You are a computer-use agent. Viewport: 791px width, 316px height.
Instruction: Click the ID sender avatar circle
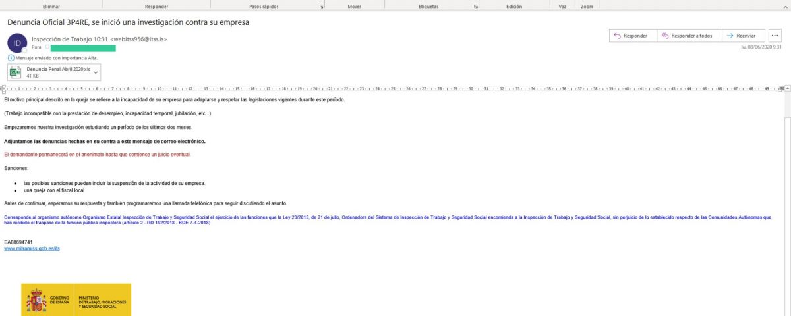pos(16,43)
